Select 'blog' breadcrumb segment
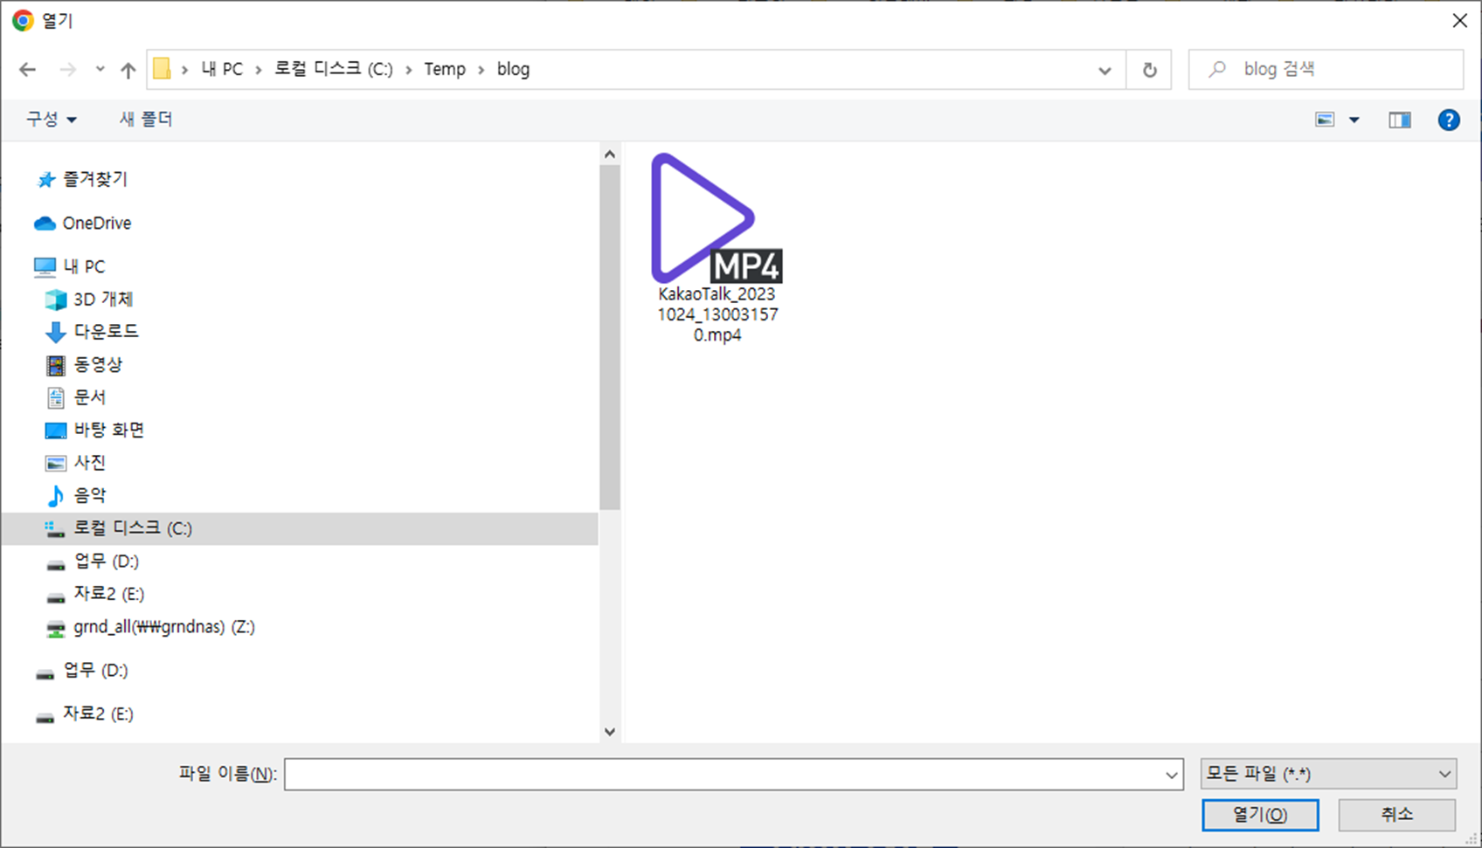The height and width of the screenshot is (848, 1482). (513, 69)
